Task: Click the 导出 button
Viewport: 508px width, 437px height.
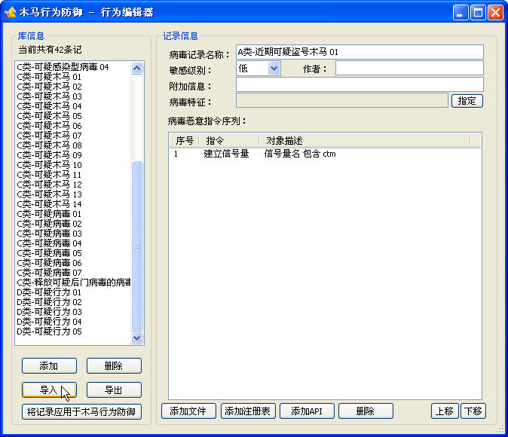Action: point(114,390)
